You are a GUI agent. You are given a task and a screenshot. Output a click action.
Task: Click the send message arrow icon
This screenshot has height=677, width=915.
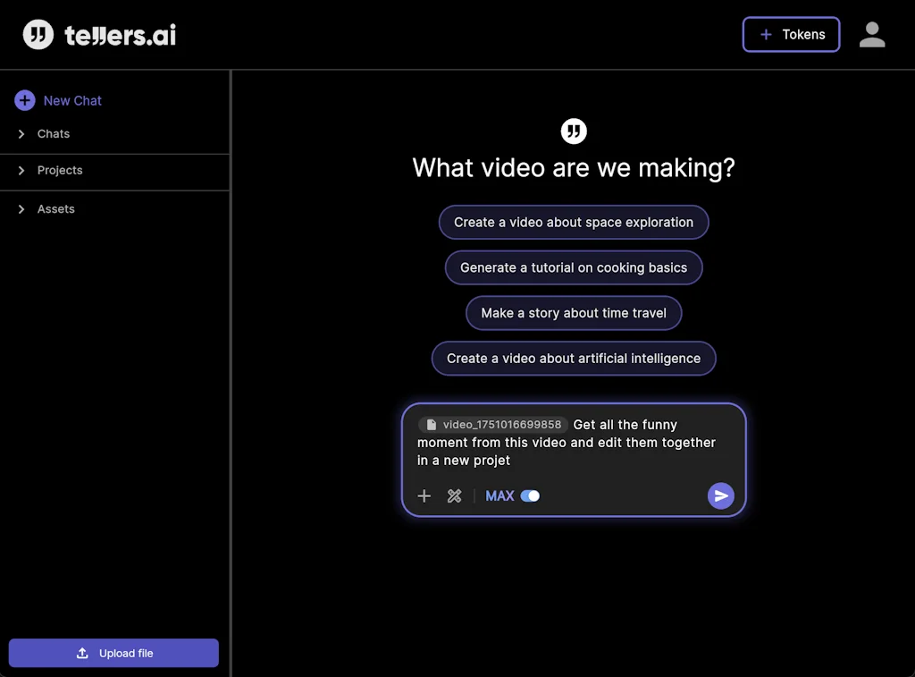(721, 495)
